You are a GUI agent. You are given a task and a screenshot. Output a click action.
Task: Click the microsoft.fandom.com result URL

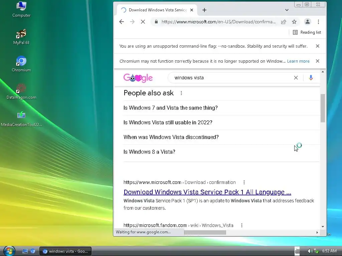click(x=178, y=225)
